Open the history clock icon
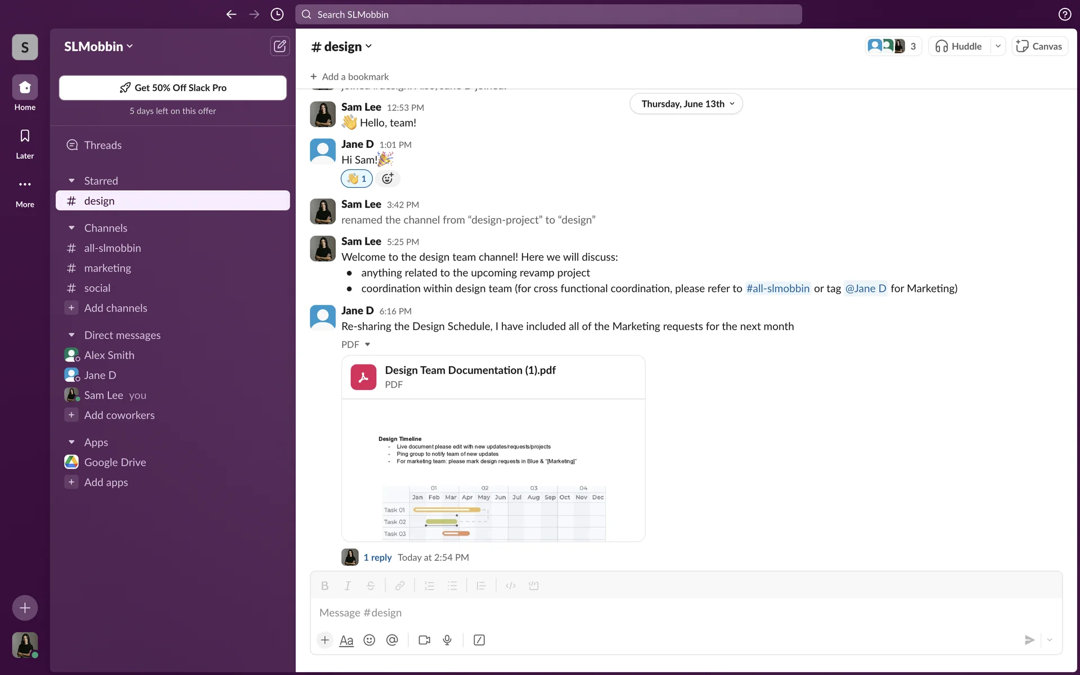The height and width of the screenshot is (675, 1080). pos(277,15)
